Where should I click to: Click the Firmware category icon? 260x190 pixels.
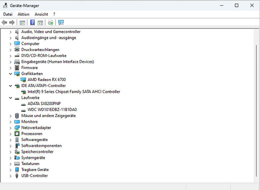click(x=17, y=68)
